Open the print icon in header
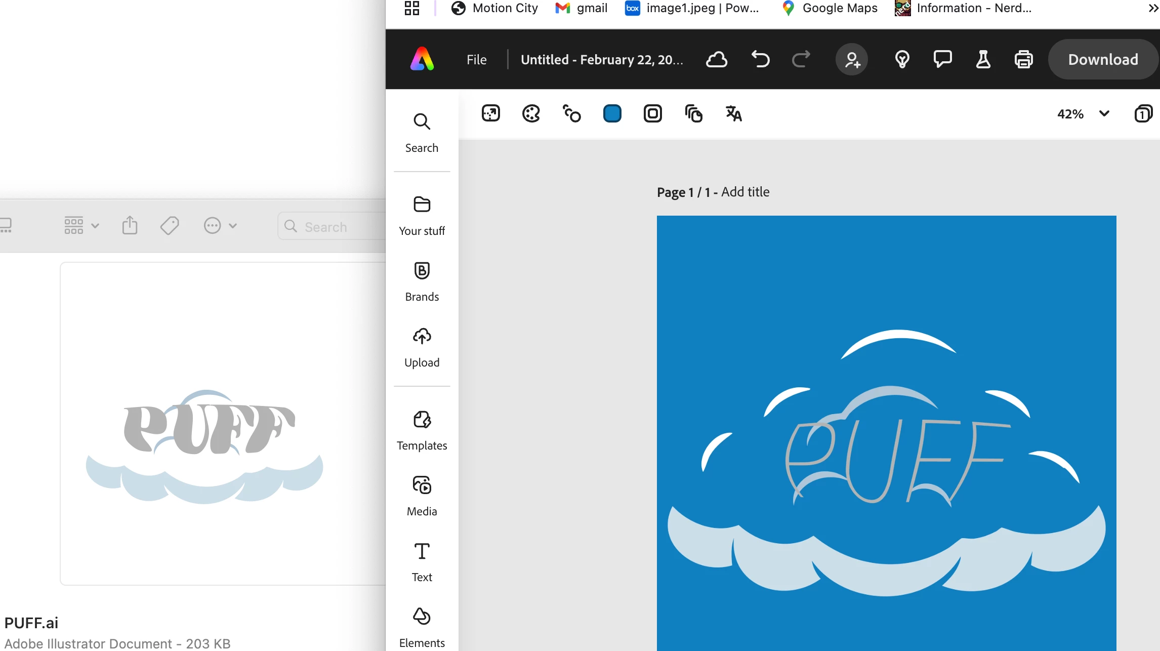 (1023, 59)
